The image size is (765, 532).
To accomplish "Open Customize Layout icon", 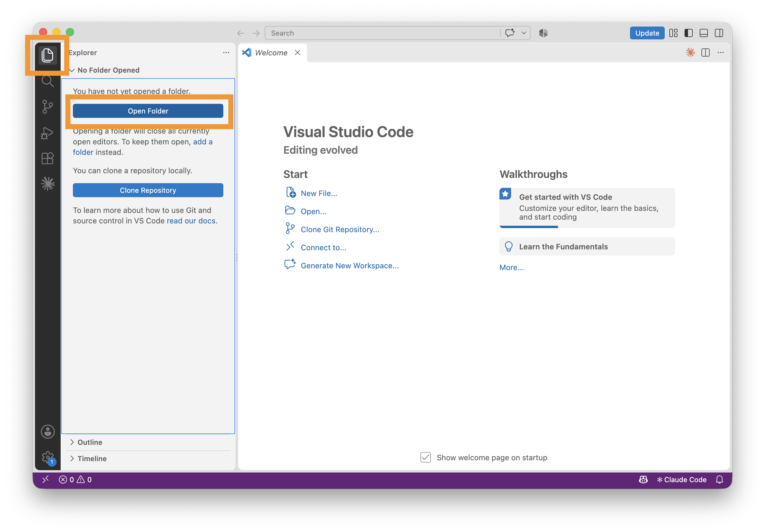I will pos(673,33).
